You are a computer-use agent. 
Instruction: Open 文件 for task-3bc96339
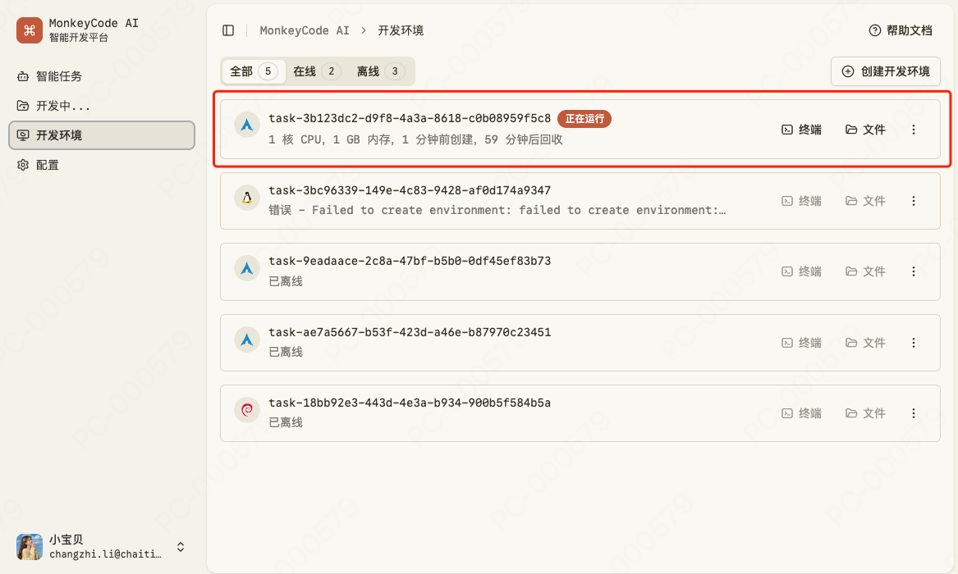tap(865, 201)
